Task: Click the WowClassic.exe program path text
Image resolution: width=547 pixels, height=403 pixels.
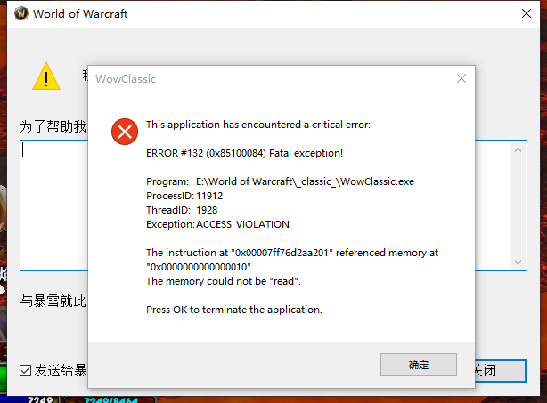Action: 305,181
